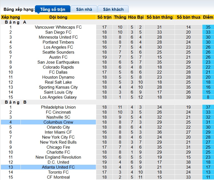Click Philadelphia Union's 37 points cell

click(x=208, y=107)
